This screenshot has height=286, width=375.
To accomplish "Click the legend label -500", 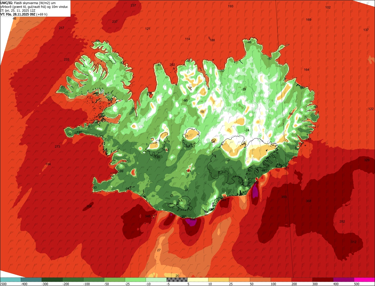I will (4, 284).
